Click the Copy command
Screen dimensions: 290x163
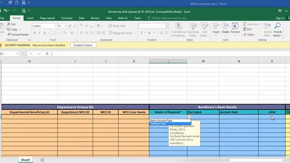pyautogui.click(x=12, y=29)
